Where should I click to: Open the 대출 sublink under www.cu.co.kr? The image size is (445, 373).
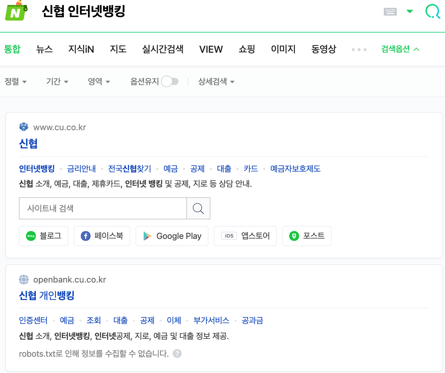[x=224, y=169]
